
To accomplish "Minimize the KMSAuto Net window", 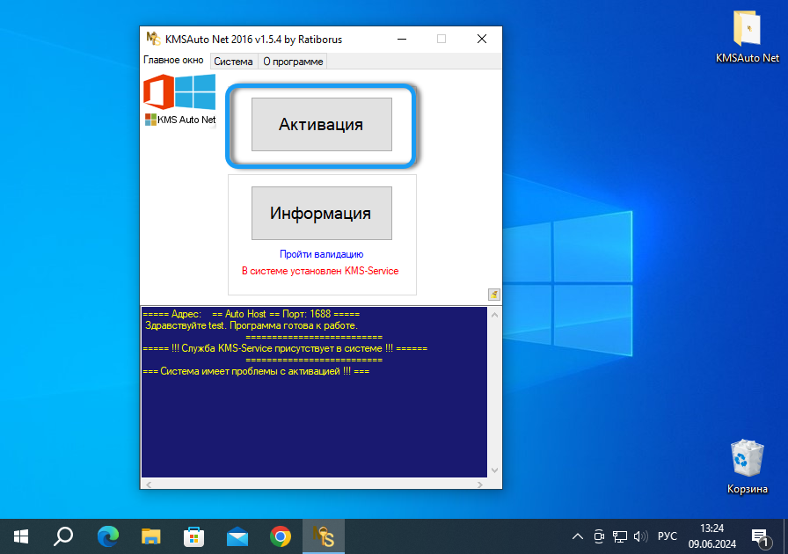I will pos(402,40).
